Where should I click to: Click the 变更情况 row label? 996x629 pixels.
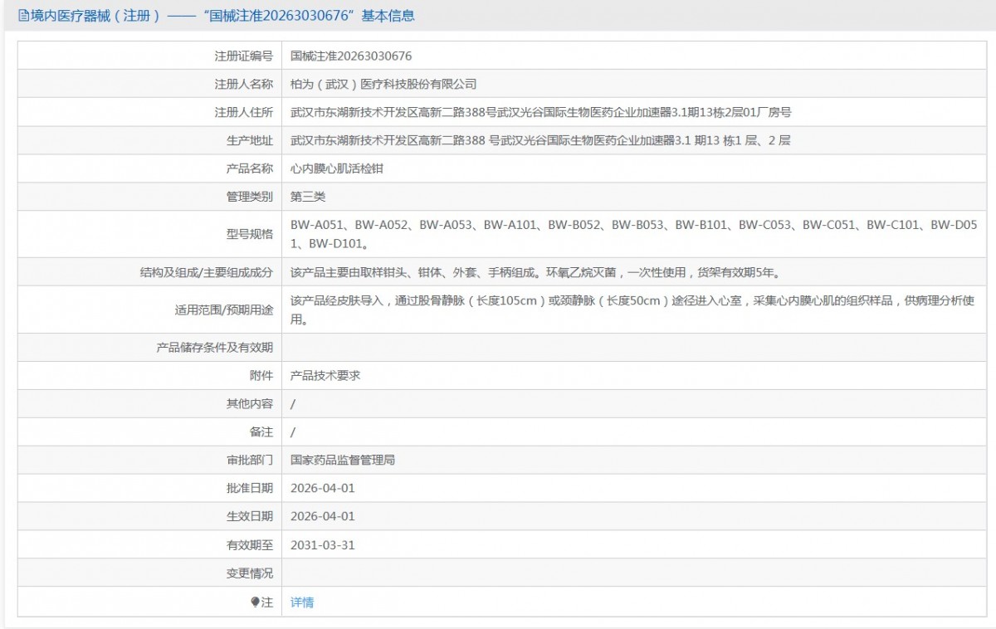click(249, 573)
